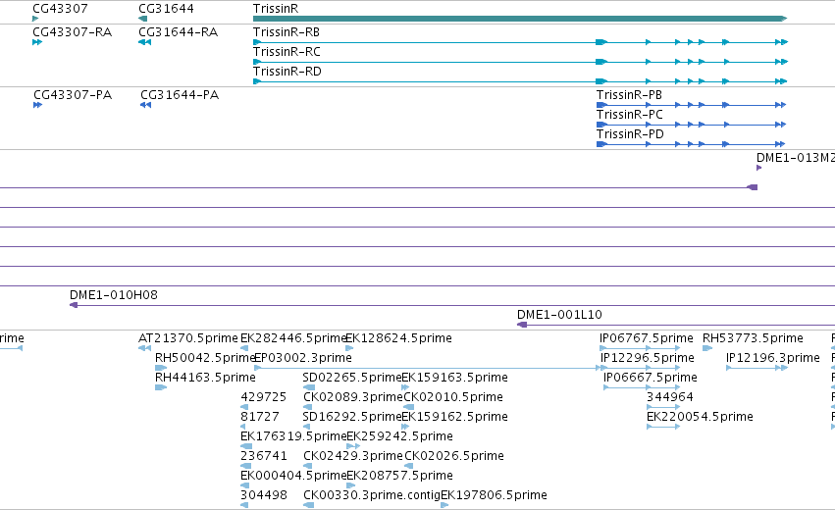835x510 pixels.
Task: Click the CG43307 gene label
Action: [x=60, y=9]
